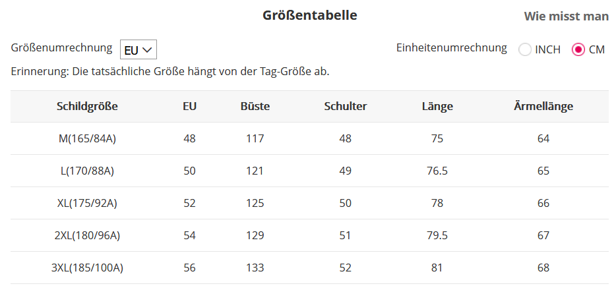Click the Büste column header

[x=255, y=106]
